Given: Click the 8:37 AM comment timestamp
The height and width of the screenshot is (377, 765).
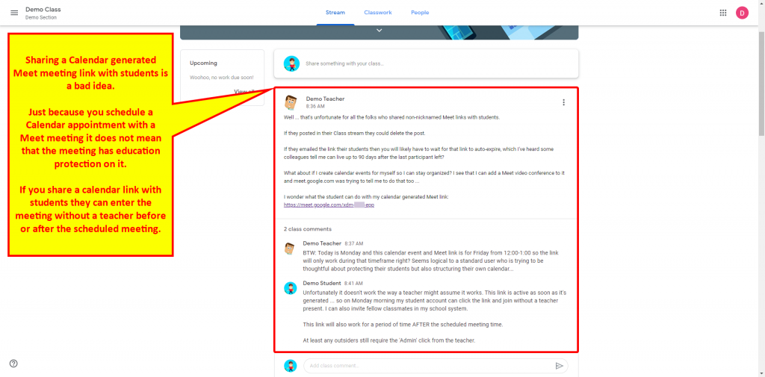Looking at the screenshot, I should pyautogui.click(x=353, y=243).
